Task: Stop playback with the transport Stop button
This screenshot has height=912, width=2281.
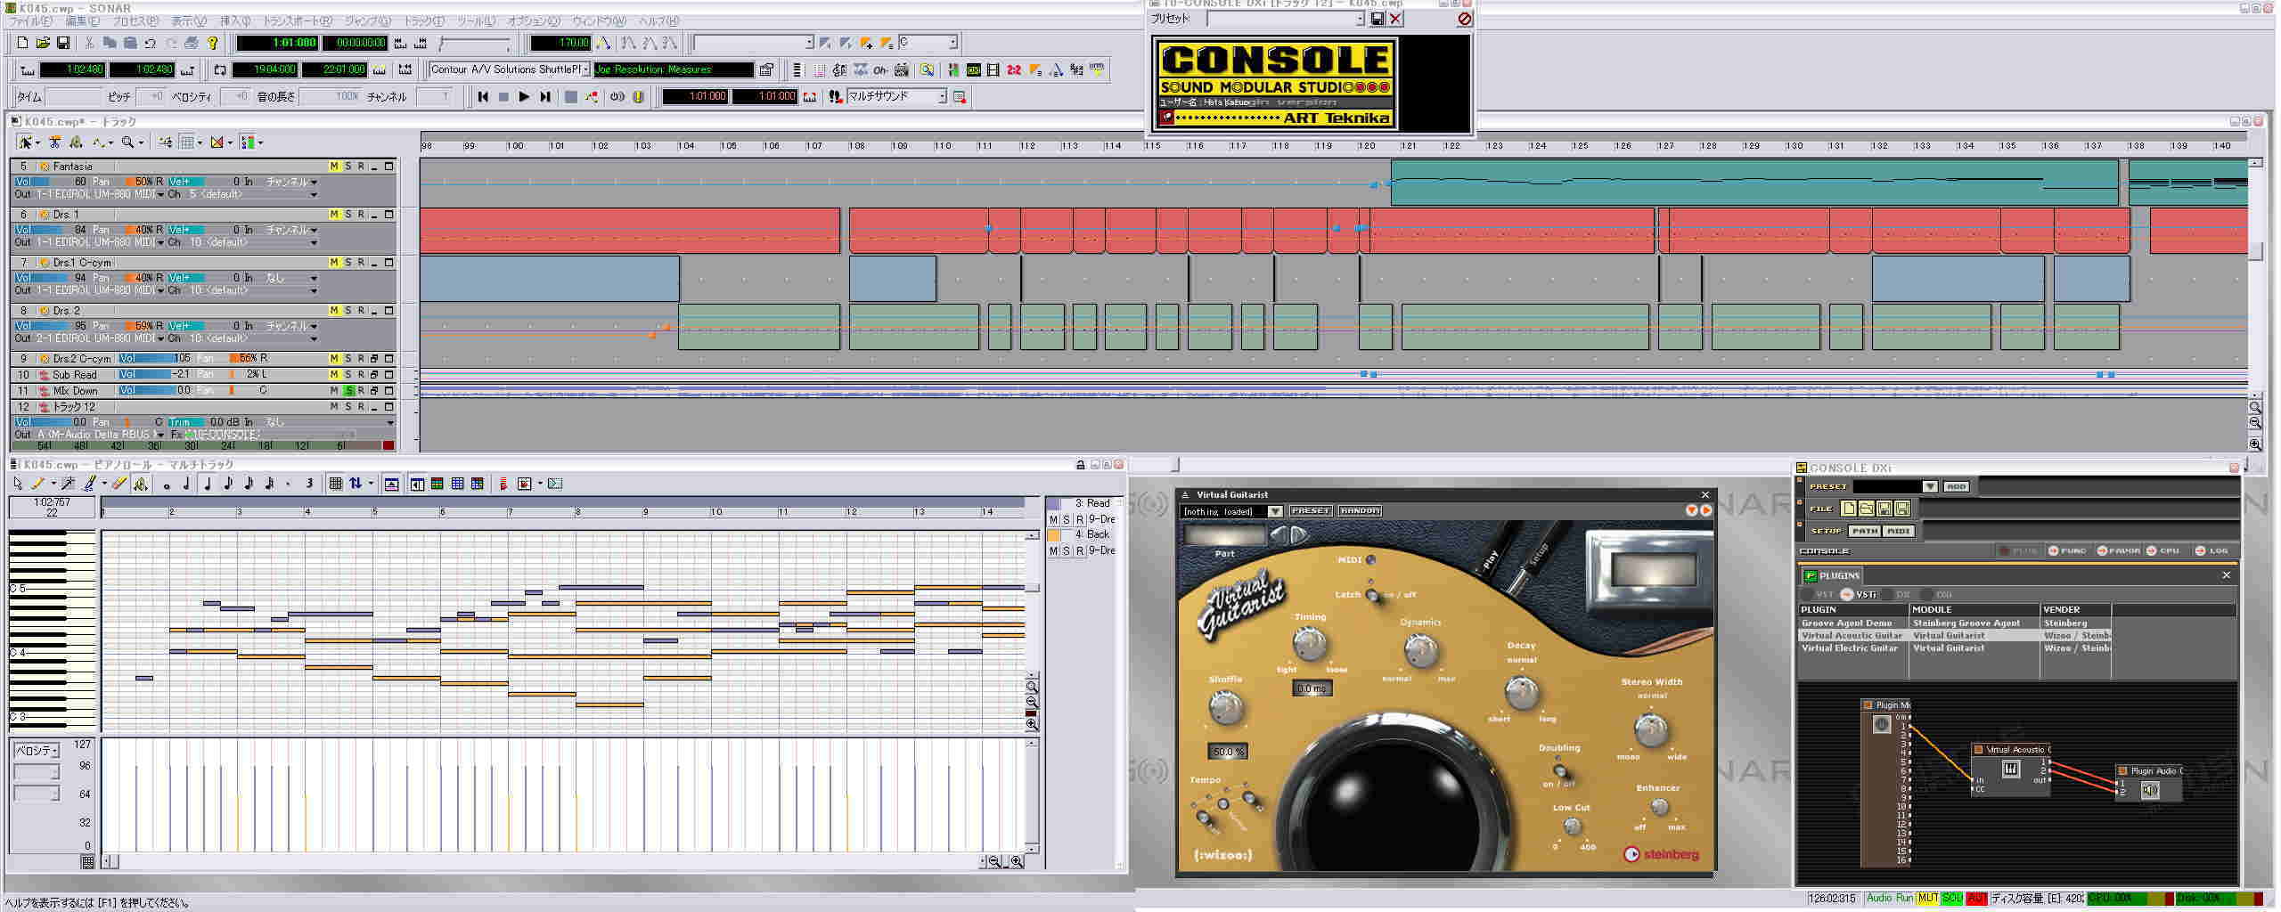Action: tap(503, 97)
